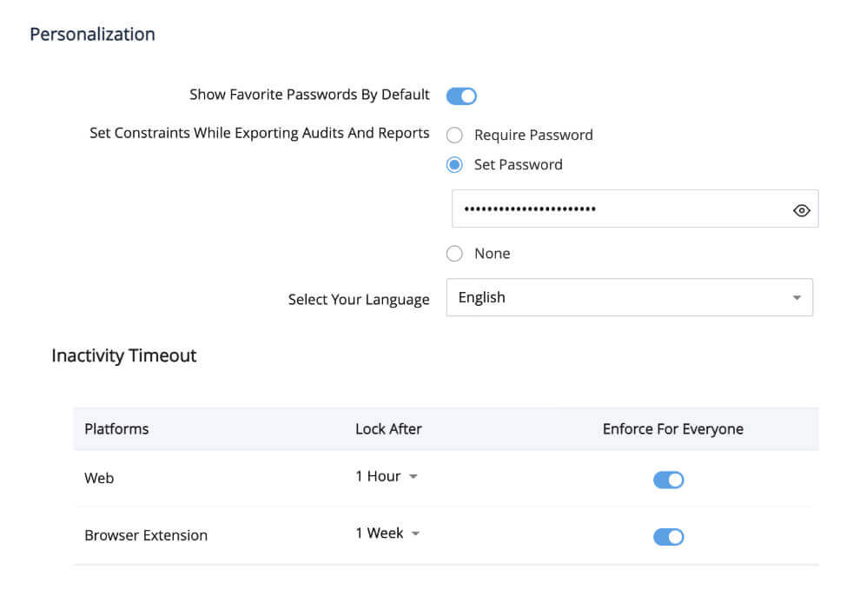
Task: Reveal the export password using the eye icon
Action: (800, 209)
